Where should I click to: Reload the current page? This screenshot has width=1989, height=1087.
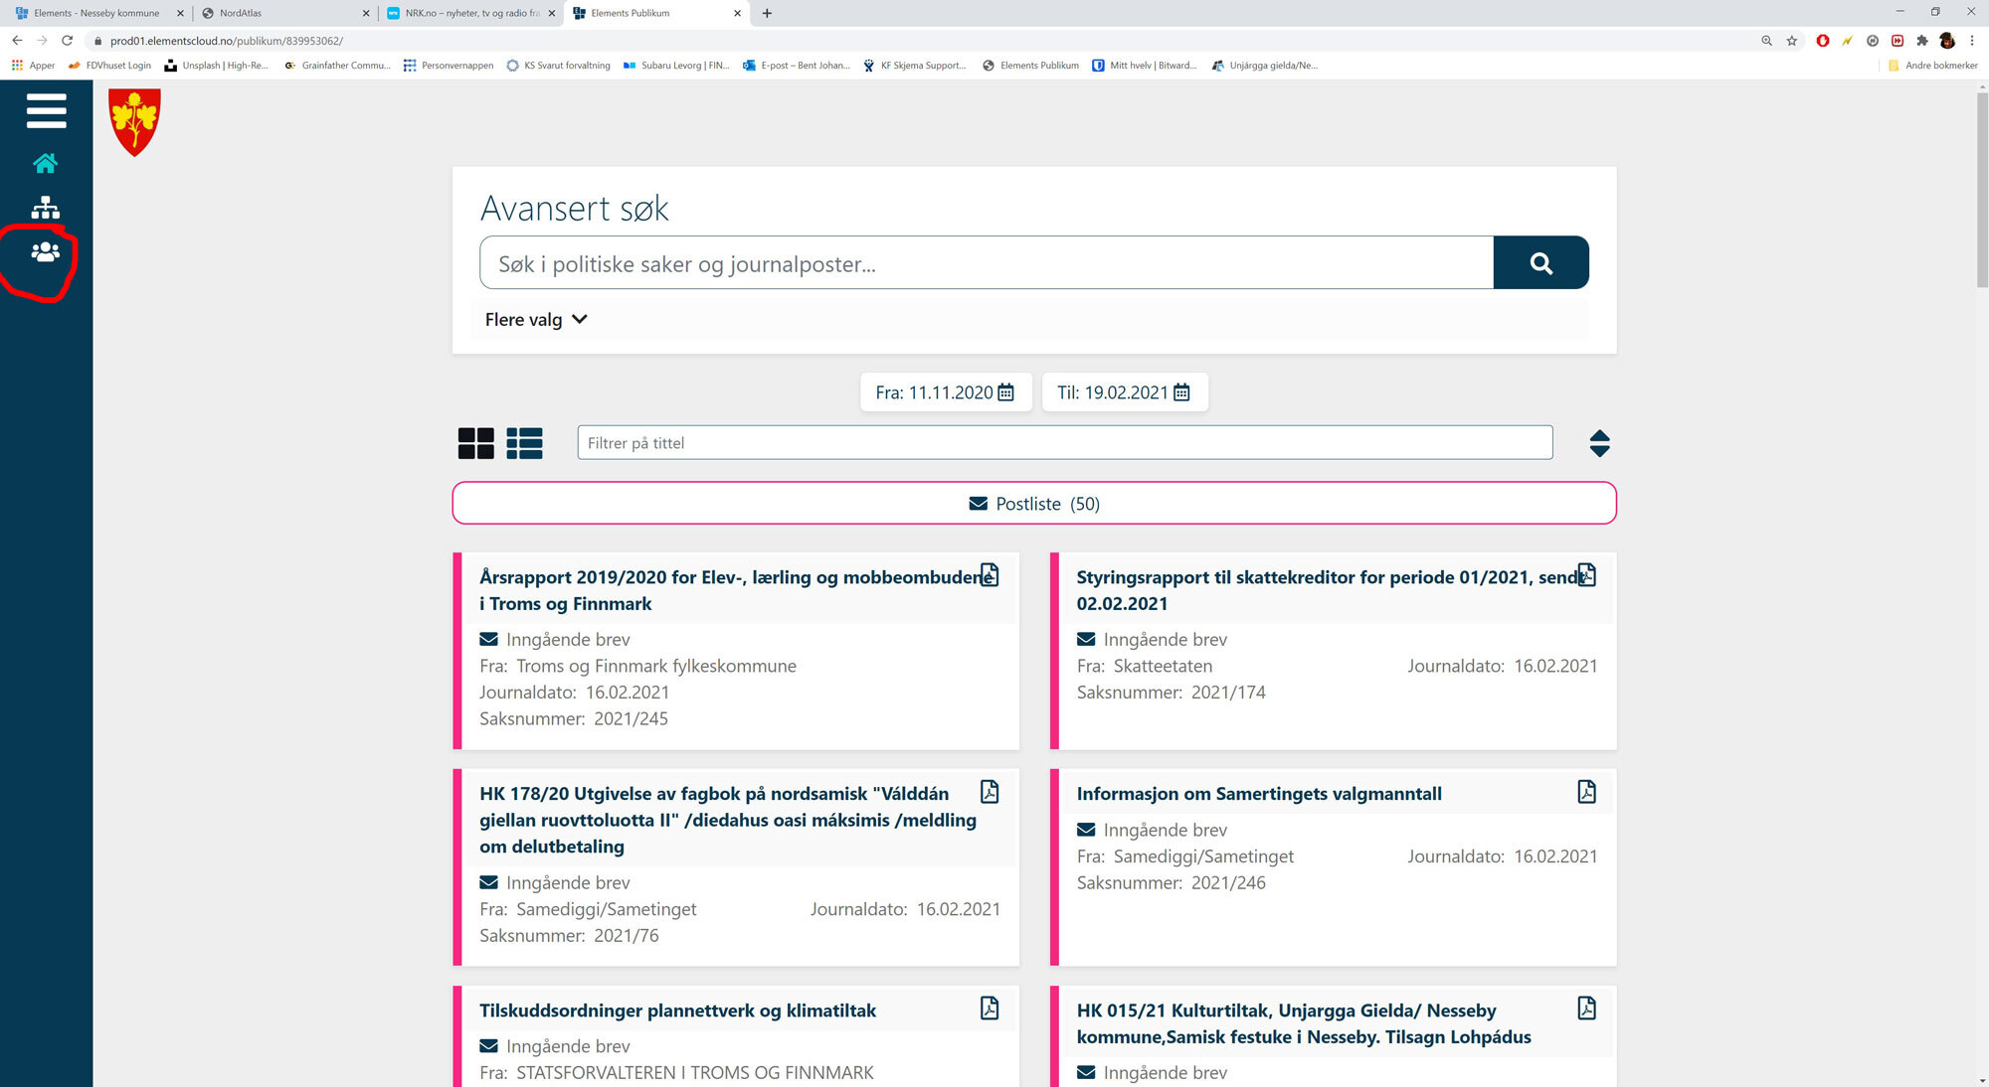tap(67, 41)
